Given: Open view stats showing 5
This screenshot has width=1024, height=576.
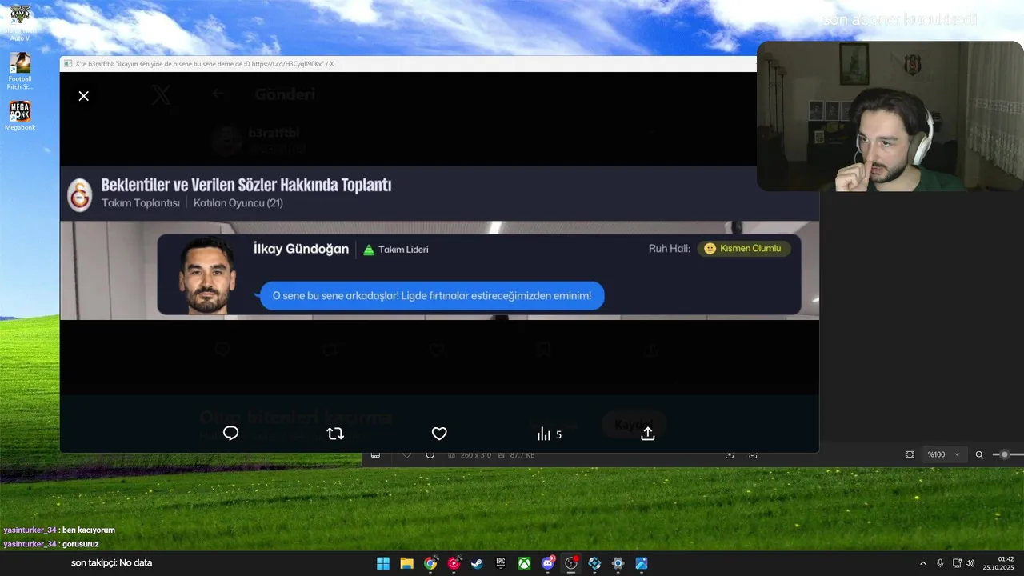Looking at the screenshot, I should click(x=550, y=434).
